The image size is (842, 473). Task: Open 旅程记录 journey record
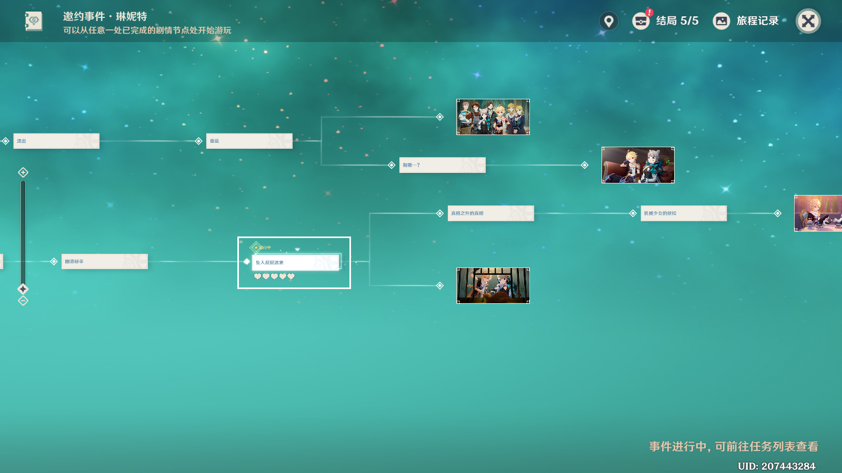pyautogui.click(x=746, y=21)
